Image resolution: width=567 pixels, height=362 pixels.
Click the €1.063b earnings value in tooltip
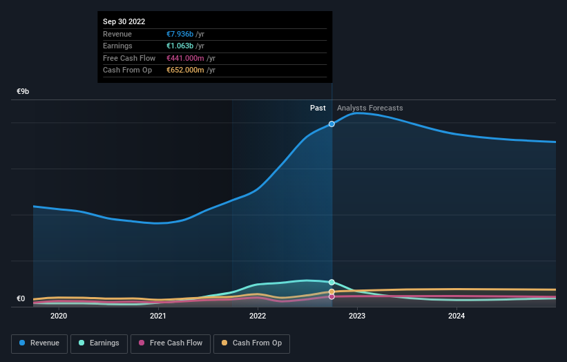click(x=180, y=46)
